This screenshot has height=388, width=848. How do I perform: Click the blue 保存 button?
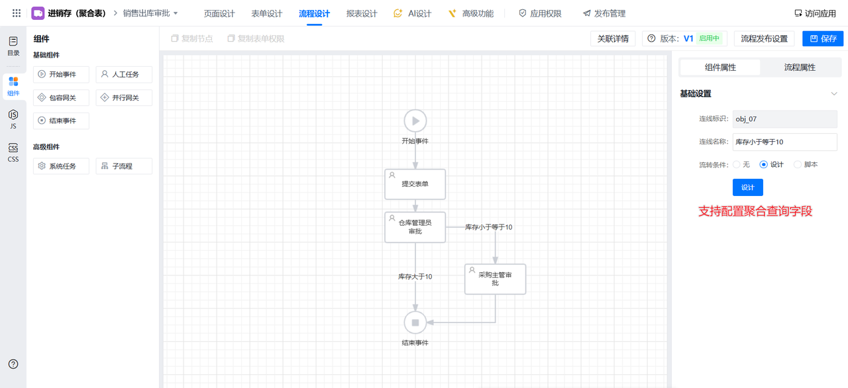pos(822,38)
